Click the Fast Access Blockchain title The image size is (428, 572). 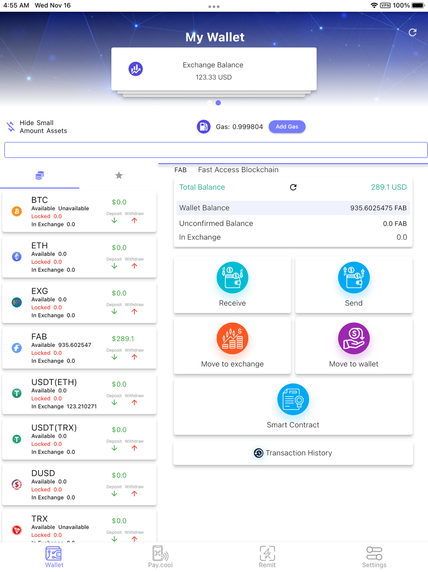(x=238, y=170)
